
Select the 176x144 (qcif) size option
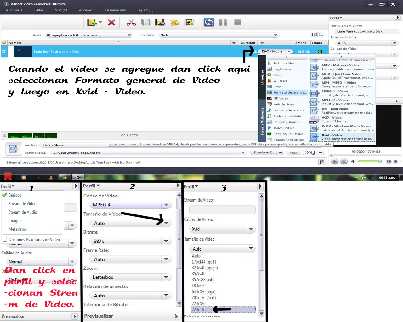coord(204,262)
